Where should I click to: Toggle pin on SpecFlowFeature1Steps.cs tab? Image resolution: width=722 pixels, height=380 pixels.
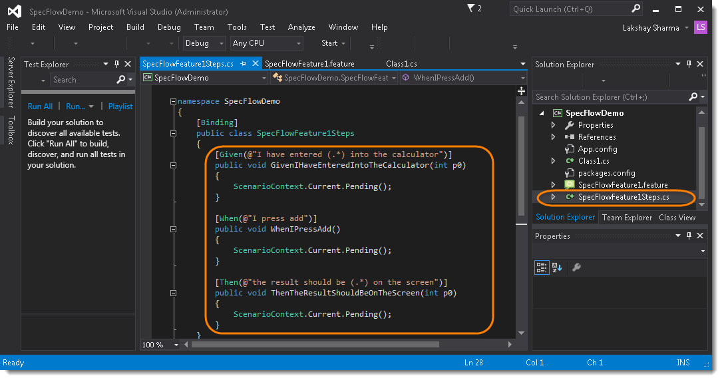coord(243,64)
